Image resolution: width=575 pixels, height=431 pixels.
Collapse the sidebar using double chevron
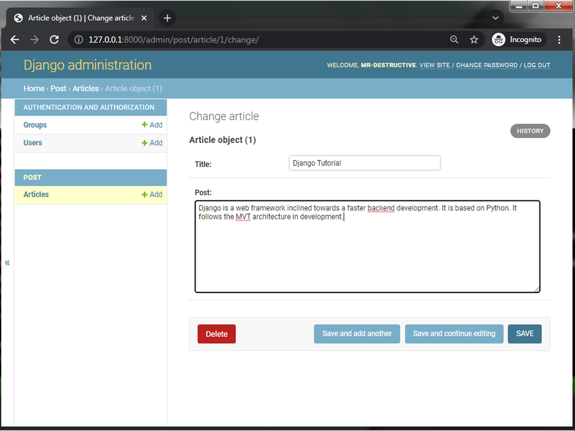point(7,263)
